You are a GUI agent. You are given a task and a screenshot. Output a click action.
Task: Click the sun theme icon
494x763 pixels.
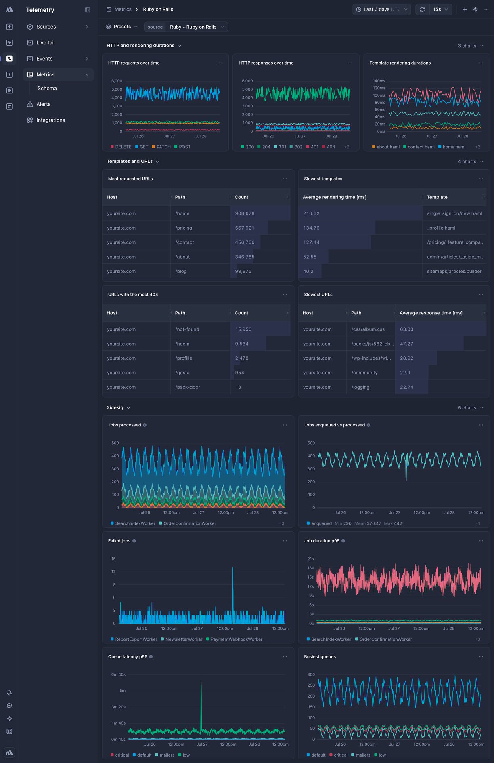click(x=9, y=719)
